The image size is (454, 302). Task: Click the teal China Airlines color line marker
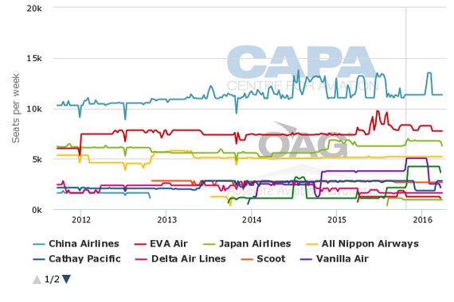coord(39,245)
